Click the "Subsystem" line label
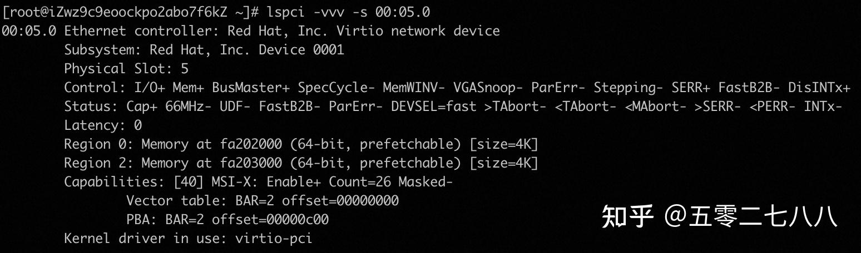The width and height of the screenshot is (861, 253). [102, 49]
